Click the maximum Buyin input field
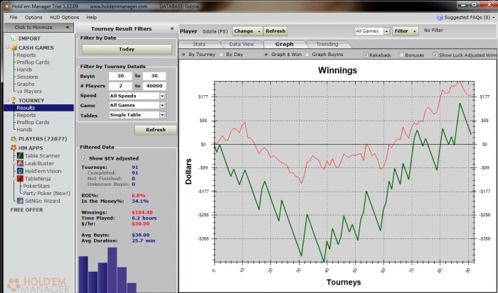 (154, 76)
